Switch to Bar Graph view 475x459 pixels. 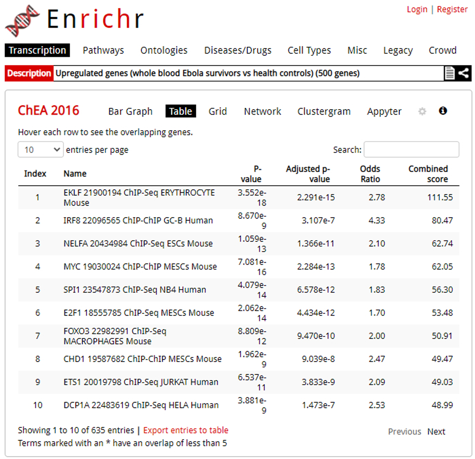130,111
